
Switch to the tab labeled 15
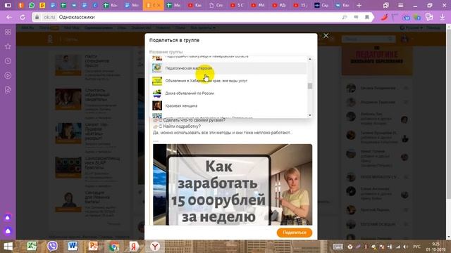point(300,5)
